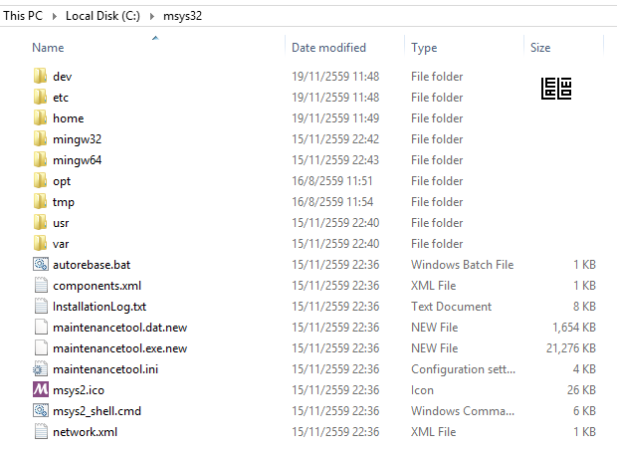Click the QR-like icon near the Size column
The width and height of the screenshot is (617, 451).
(x=556, y=89)
